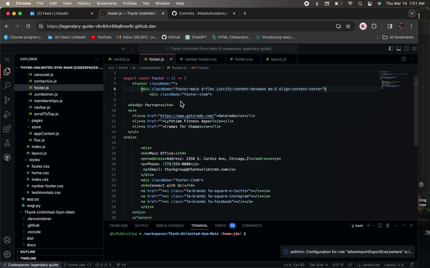Toggle the primary sidebar layout button
Viewport: 430px width, 268px height.
pyautogui.click(x=391, y=49)
